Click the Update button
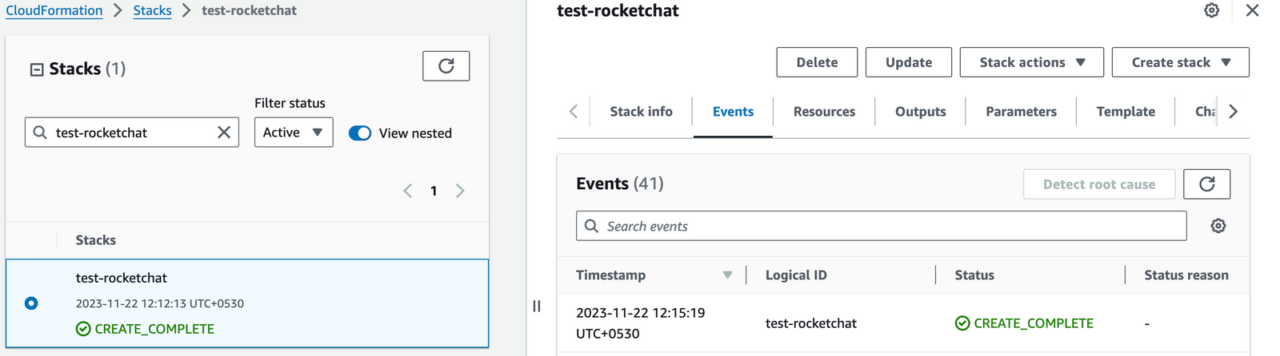1280x356 pixels. click(909, 62)
